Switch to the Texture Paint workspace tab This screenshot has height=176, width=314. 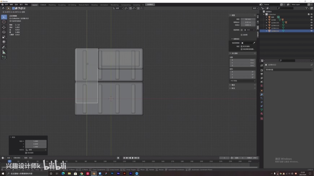[83, 5]
